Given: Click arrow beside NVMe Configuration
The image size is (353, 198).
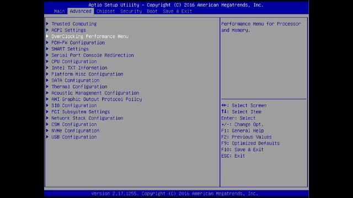Looking at the screenshot, I should click(x=47, y=130).
